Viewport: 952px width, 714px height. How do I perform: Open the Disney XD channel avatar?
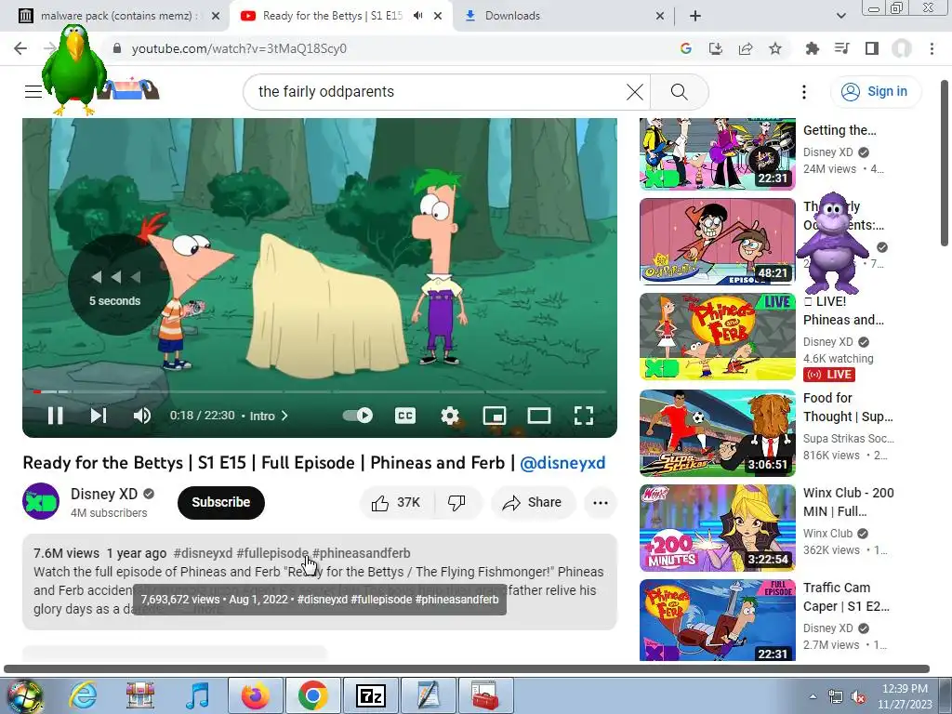41,501
